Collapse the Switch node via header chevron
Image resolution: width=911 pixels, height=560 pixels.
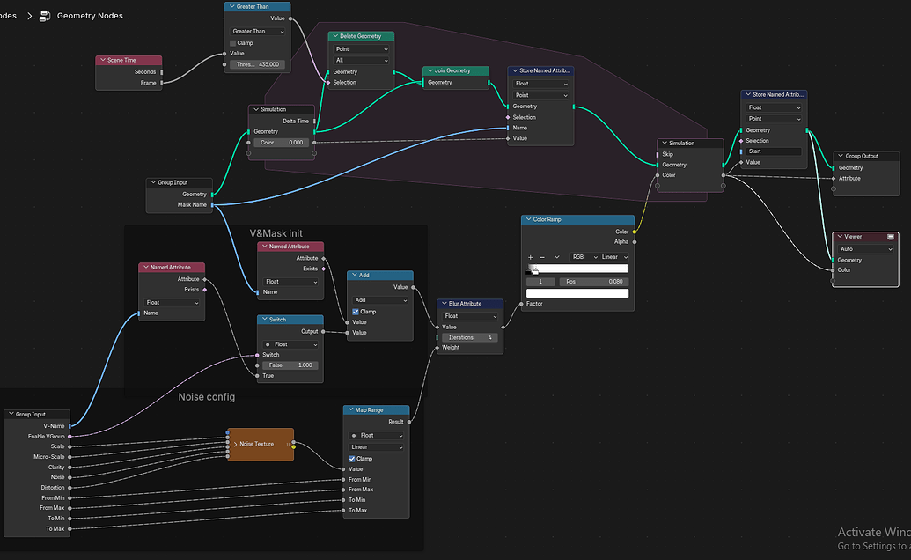(264, 320)
